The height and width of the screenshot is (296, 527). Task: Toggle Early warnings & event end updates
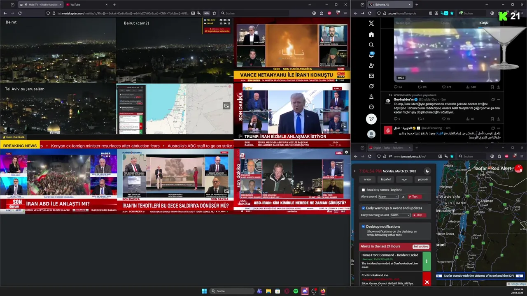point(364,208)
